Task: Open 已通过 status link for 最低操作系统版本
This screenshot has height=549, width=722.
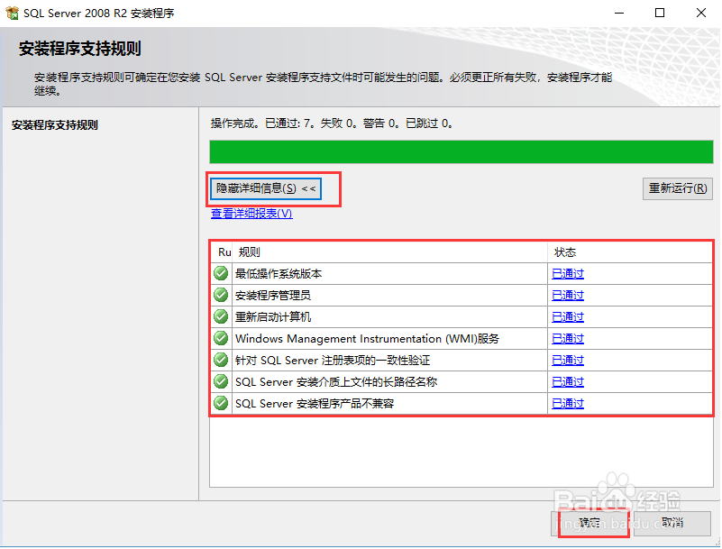Action: pos(568,273)
